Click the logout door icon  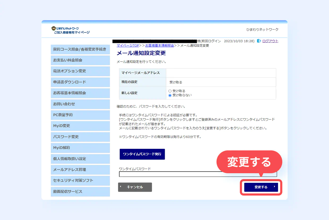click(259, 41)
